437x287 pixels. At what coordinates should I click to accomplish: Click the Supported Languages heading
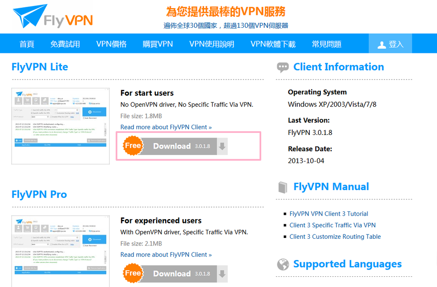[x=347, y=264]
